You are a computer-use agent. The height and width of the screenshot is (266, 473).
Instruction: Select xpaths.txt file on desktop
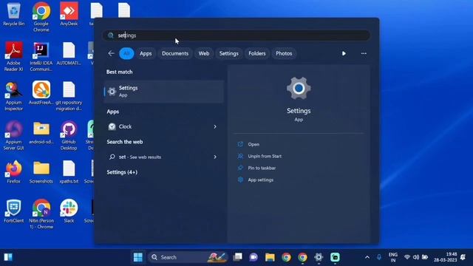point(69,172)
